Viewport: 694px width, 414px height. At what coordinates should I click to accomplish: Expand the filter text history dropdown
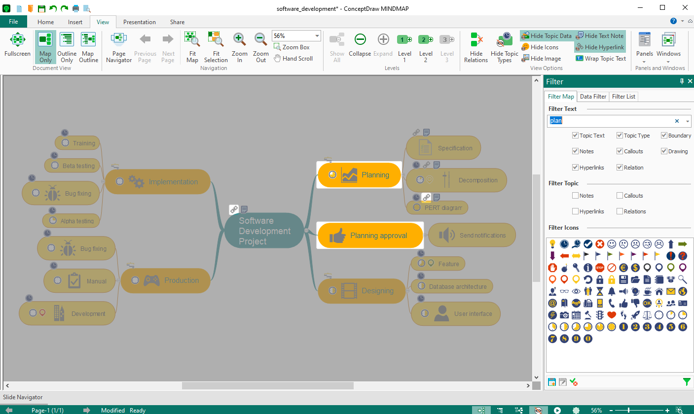[x=688, y=121]
